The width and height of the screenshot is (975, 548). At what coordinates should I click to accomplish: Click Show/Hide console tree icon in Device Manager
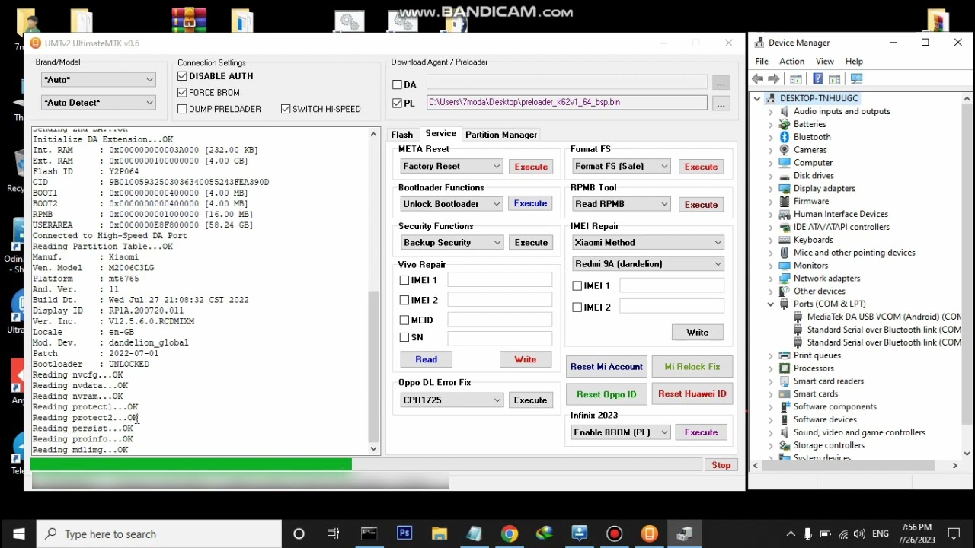click(x=796, y=79)
